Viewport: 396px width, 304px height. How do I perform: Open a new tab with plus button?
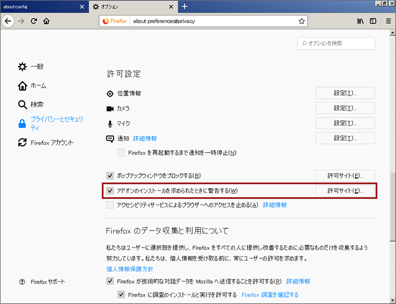pyautogui.click(x=184, y=6)
